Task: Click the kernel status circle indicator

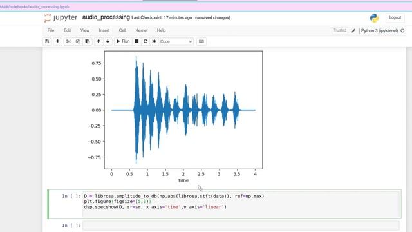Action: [402, 31]
